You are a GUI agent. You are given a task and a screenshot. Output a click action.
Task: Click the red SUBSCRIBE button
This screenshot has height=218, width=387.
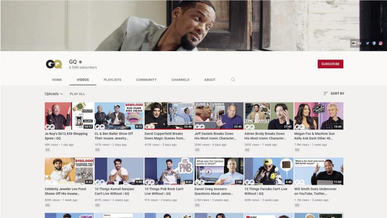point(330,64)
